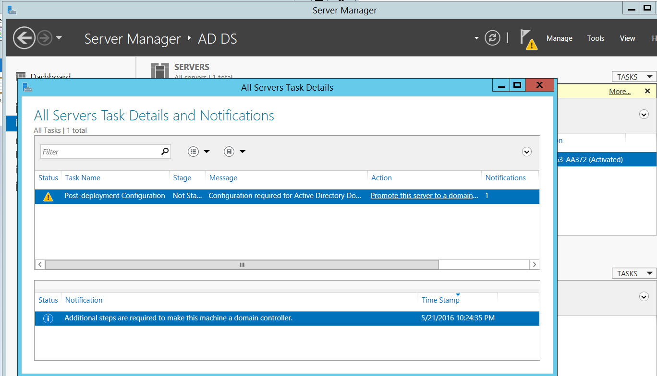Open the upper TASKS dropdown in Server Manager
The image size is (657, 376).
(634, 77)
